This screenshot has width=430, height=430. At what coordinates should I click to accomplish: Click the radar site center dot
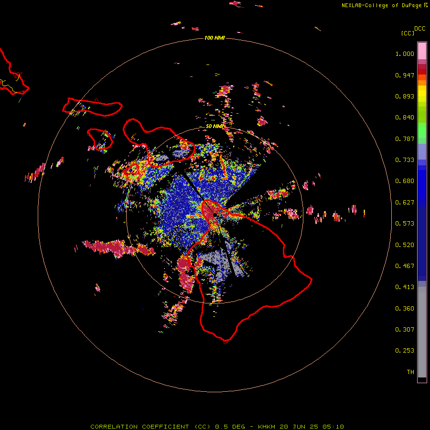point(215,215)
